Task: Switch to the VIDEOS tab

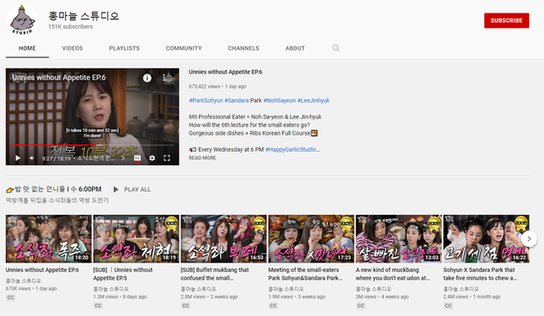Action: tap(73, 48)
